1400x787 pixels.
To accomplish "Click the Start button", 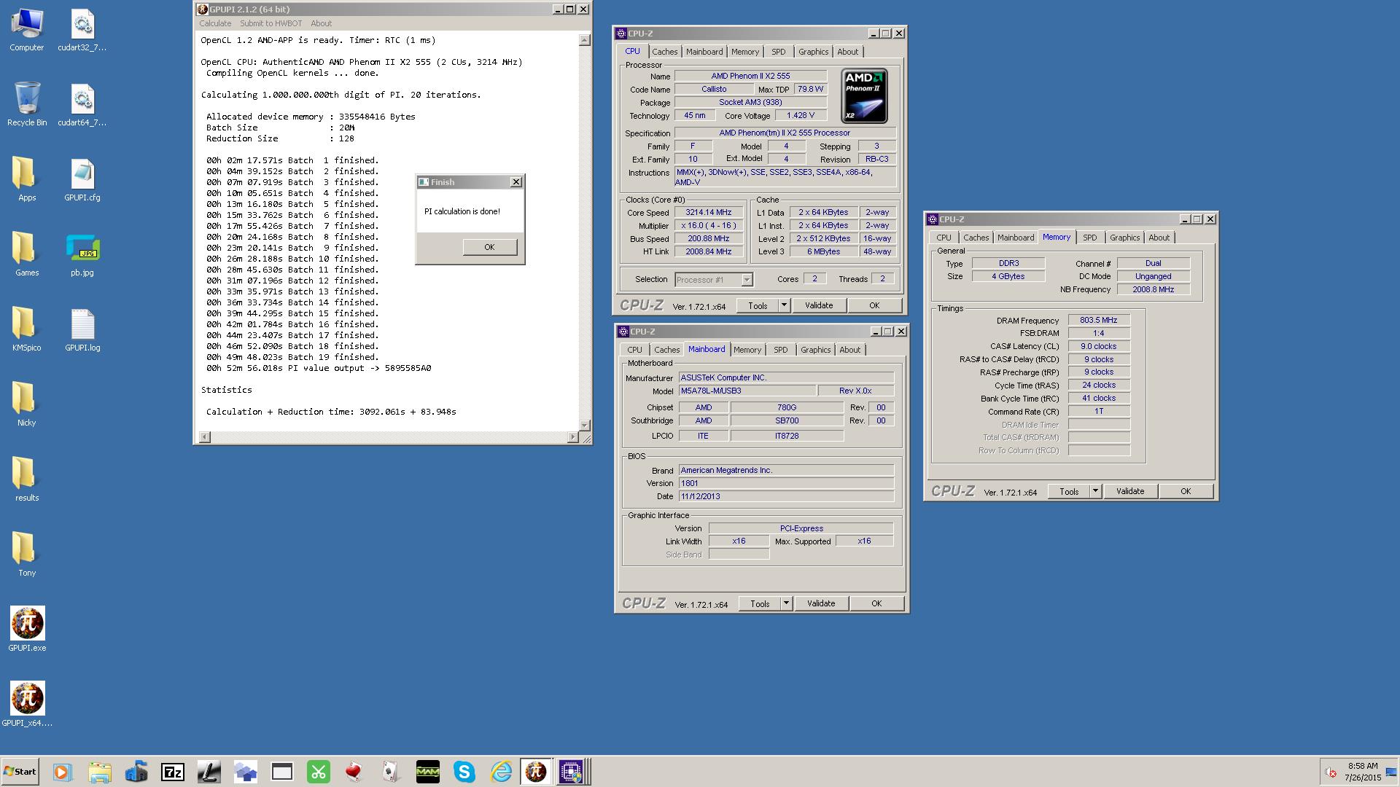I will tap(20, 772).
